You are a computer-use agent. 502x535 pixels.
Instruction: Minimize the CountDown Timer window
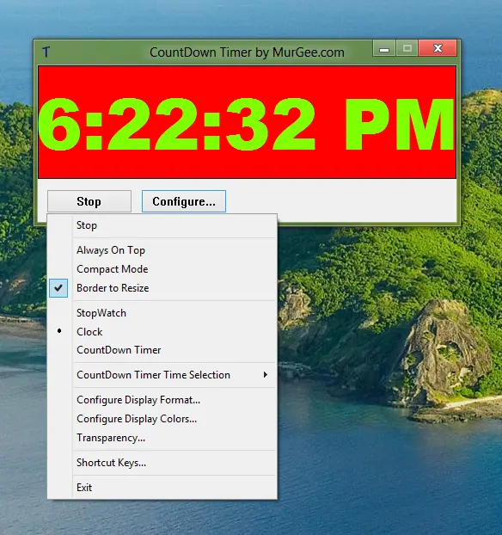[x=384, y=48]
